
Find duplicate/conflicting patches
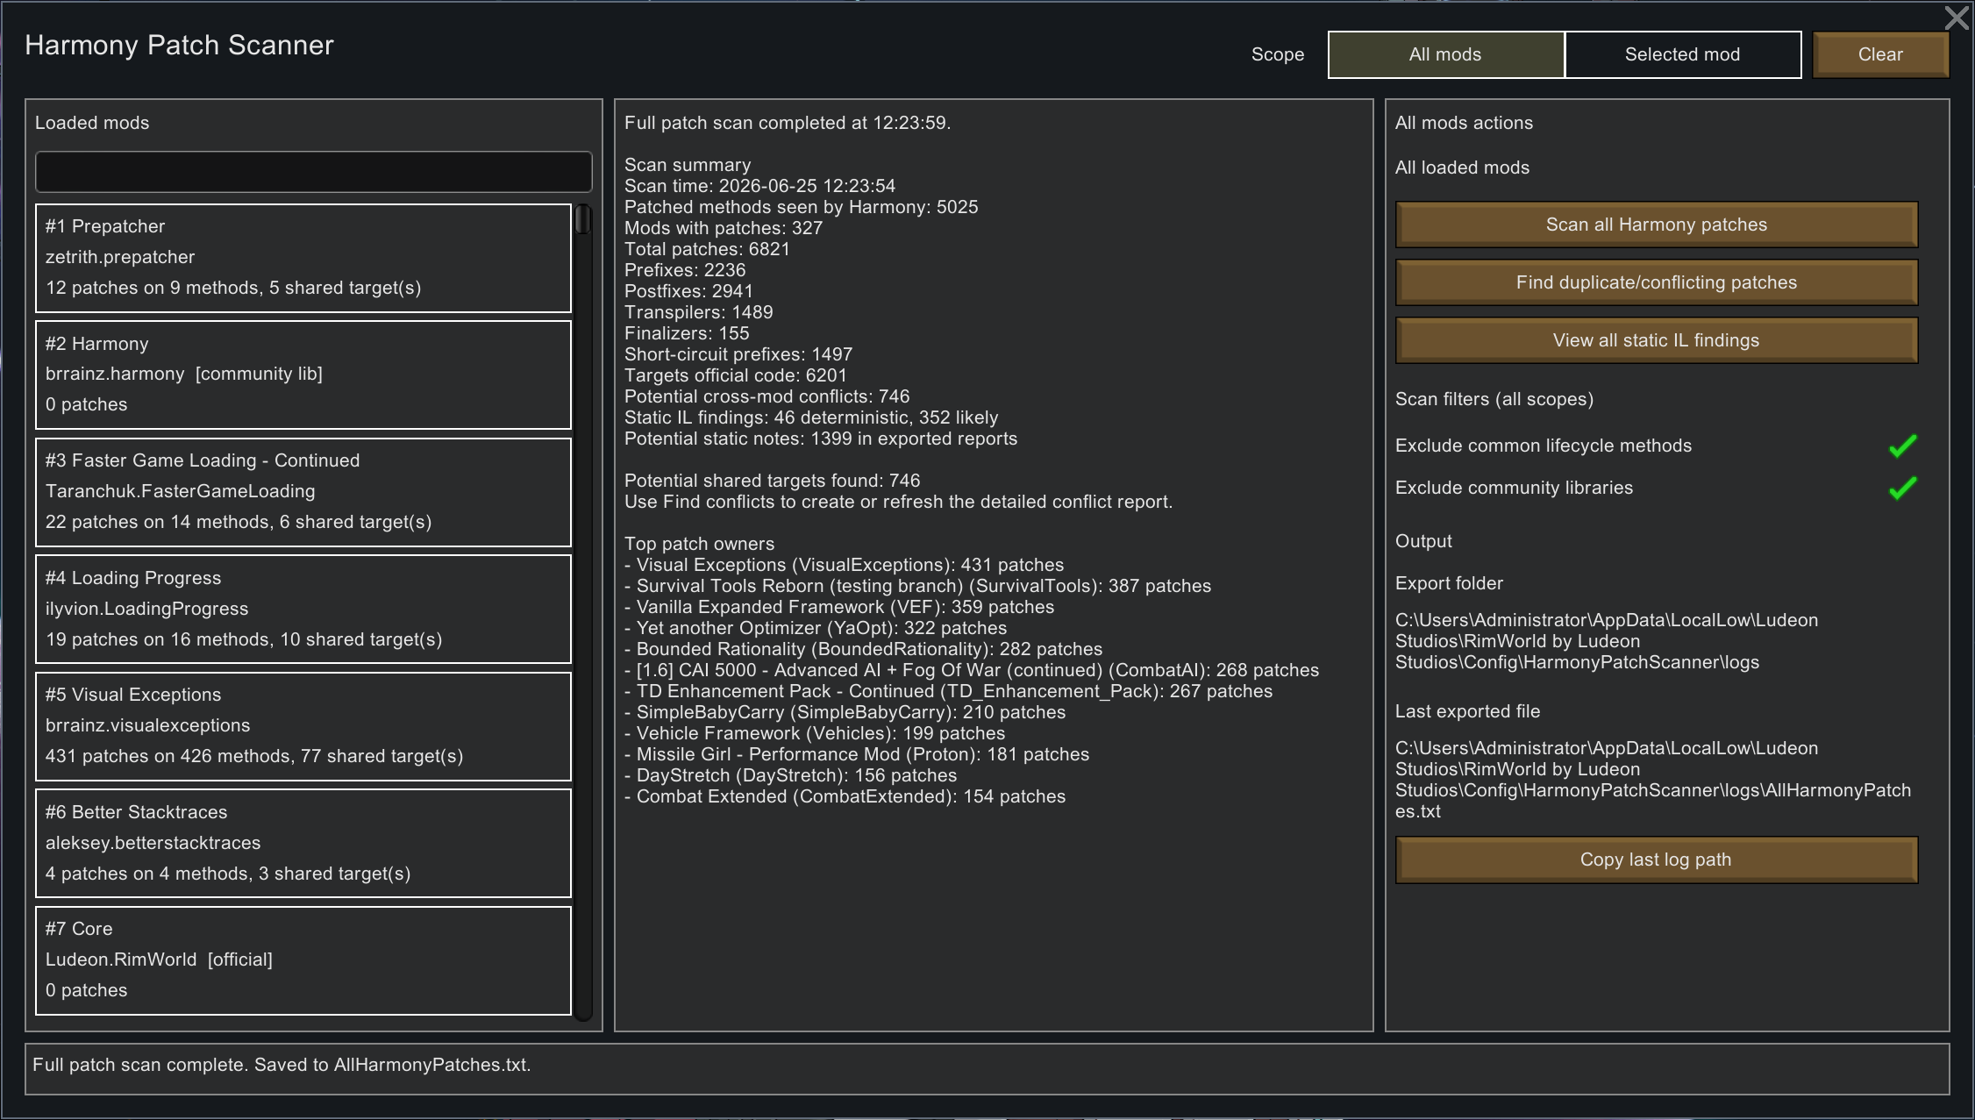(1656, 282)
